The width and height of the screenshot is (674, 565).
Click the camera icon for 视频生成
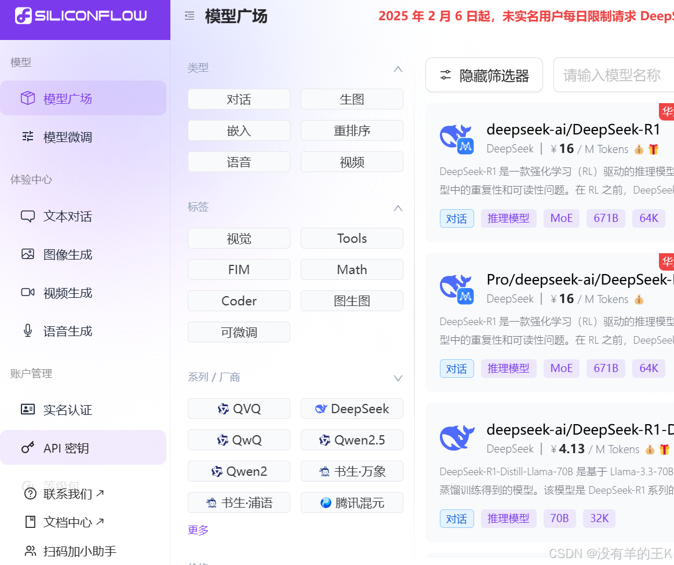pyautogui.click(x=28, y=292)
